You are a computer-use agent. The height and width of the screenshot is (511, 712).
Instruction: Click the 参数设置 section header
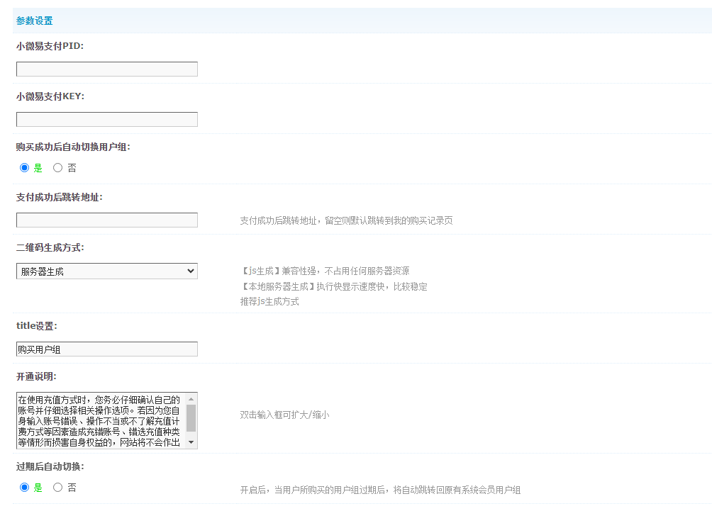[35, 21]
